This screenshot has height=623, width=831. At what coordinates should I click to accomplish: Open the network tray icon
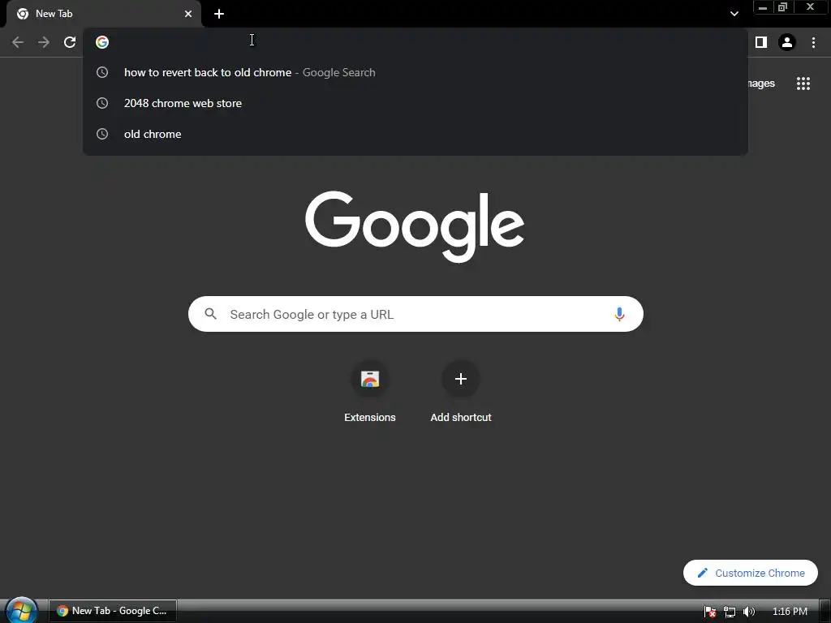pyautogui.click(x=730, y=612)
